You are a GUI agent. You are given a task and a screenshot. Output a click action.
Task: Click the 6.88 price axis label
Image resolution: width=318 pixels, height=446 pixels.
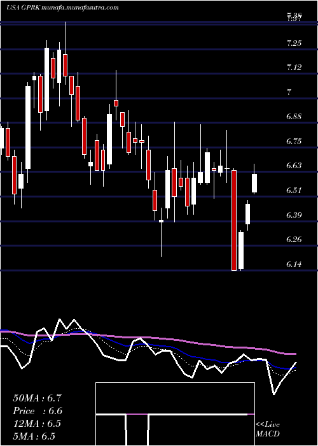coord(294,117)
